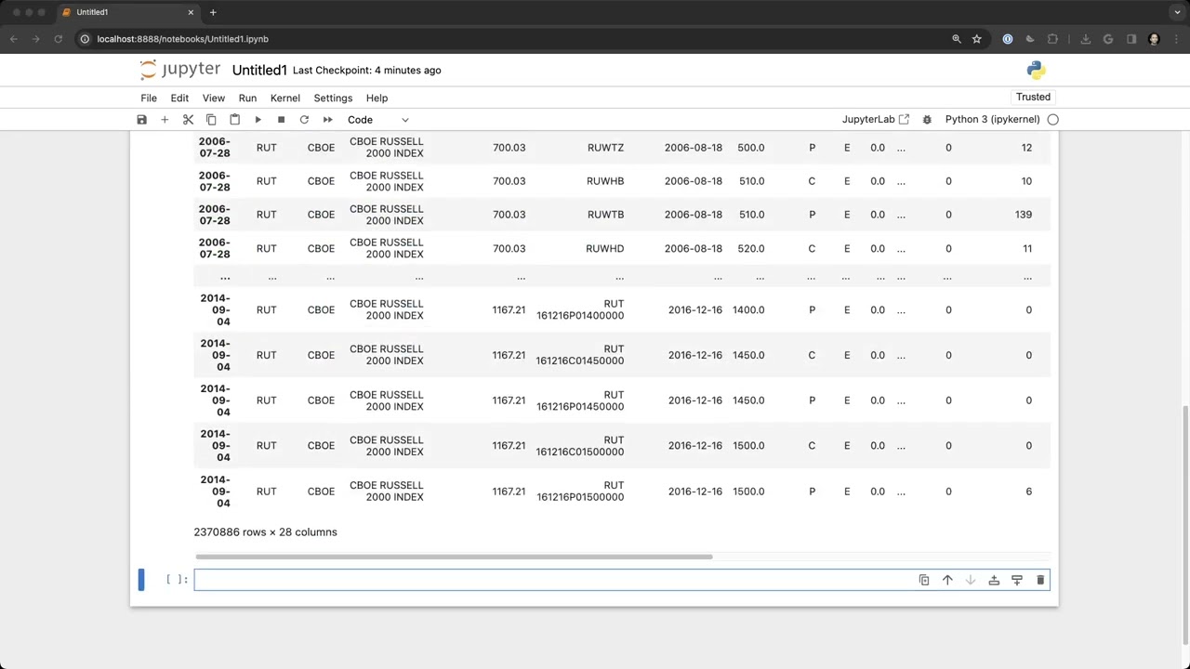Image resolution: width=1190 pixels, height=669 pixels.
Task: Insert a cell below with the plus icon
Action: click(x=165, y=120)
